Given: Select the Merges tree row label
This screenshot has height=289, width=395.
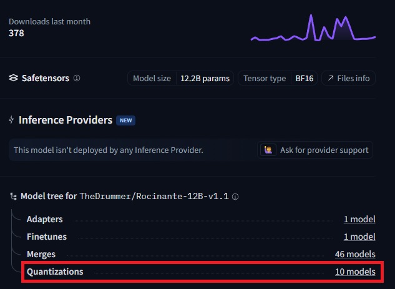Looking at the screenshot, I should (x=41, y=254).
